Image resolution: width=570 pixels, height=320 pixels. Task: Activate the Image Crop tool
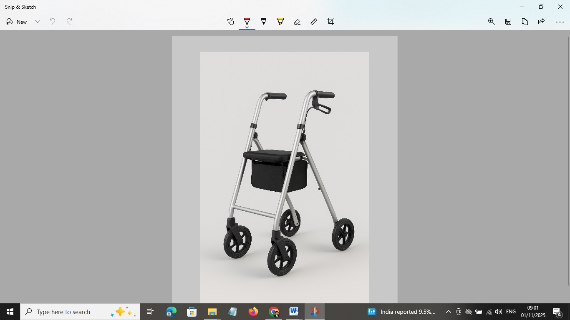point(330,22)
